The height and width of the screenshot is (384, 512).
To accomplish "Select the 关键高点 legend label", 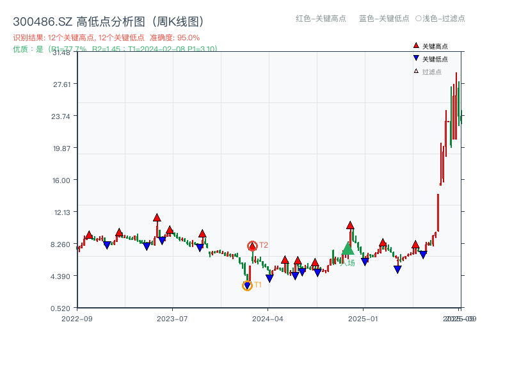I will click(x=435, y=46).
